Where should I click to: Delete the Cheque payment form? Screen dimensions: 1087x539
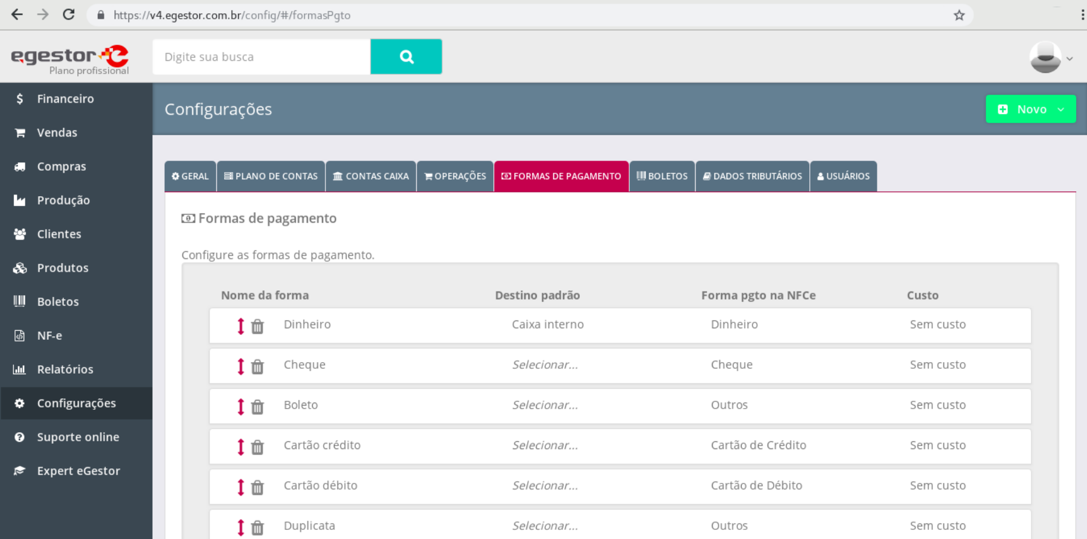[258, 366]
